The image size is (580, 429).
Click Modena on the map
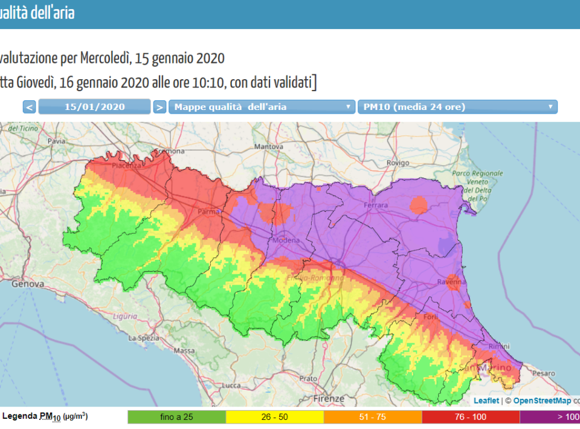click(x=286, y=240)
